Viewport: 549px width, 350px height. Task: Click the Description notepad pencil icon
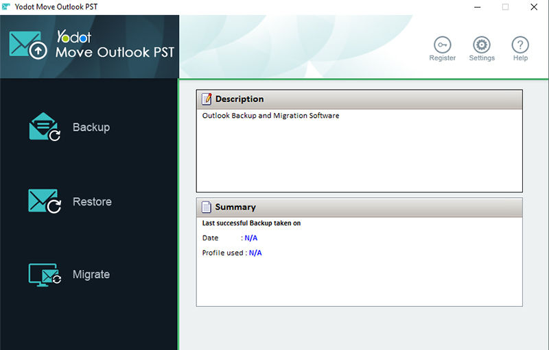click(x=207, y=99)
